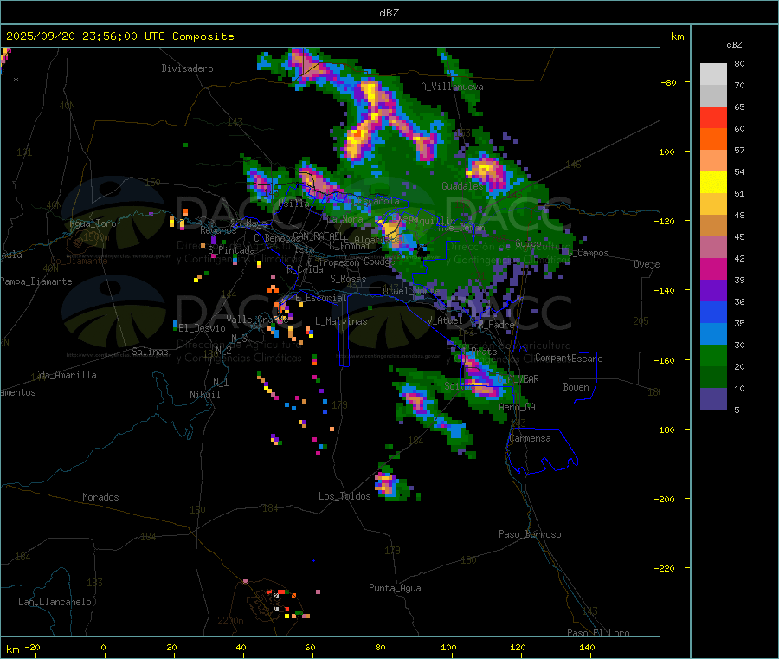
Task: Select the white 70 dBZ legend color
Action: pos(713,74)
